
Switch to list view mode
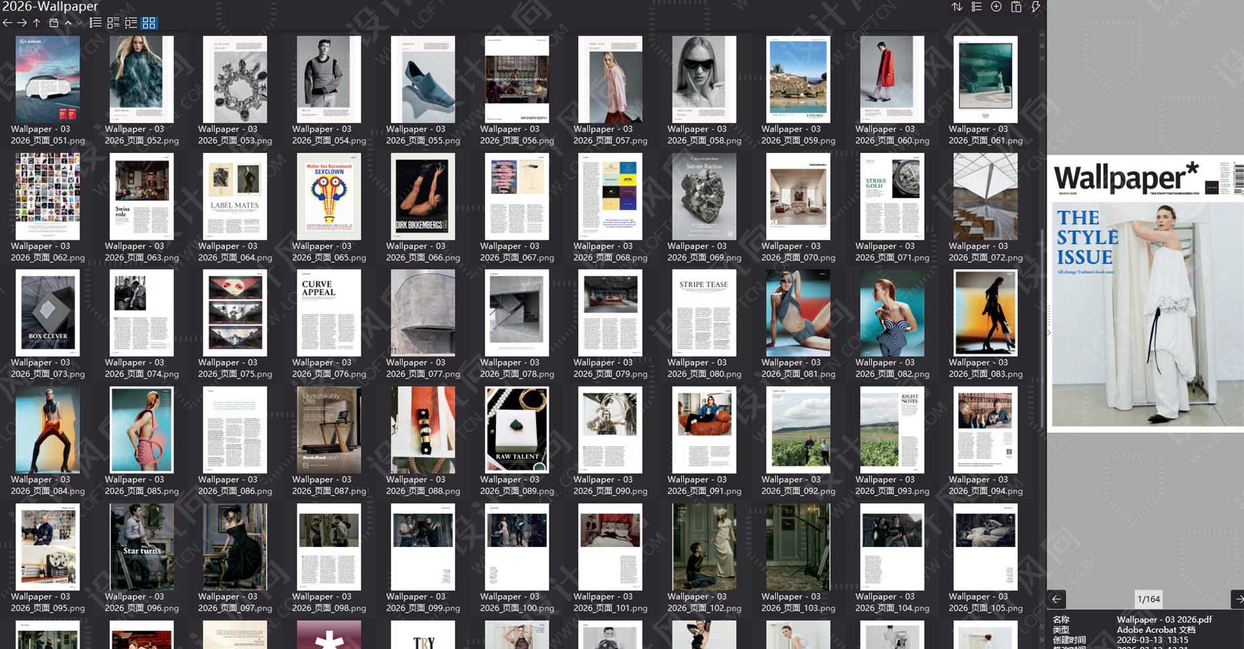point(95,23)
